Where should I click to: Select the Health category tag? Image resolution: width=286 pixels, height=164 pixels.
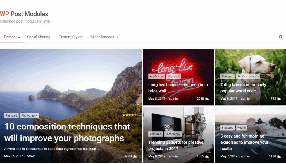(x=242, y=128)
